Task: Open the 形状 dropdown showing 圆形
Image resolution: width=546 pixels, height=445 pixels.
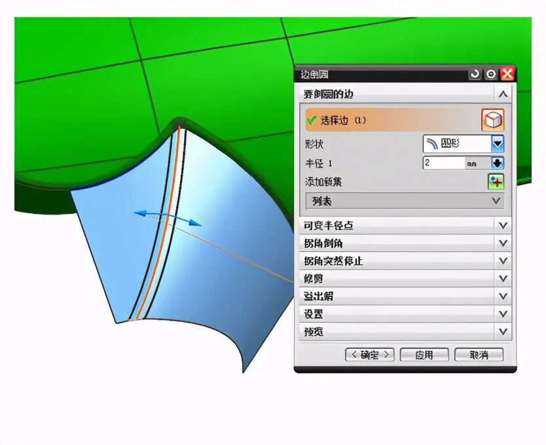Action: click(496, 143)
